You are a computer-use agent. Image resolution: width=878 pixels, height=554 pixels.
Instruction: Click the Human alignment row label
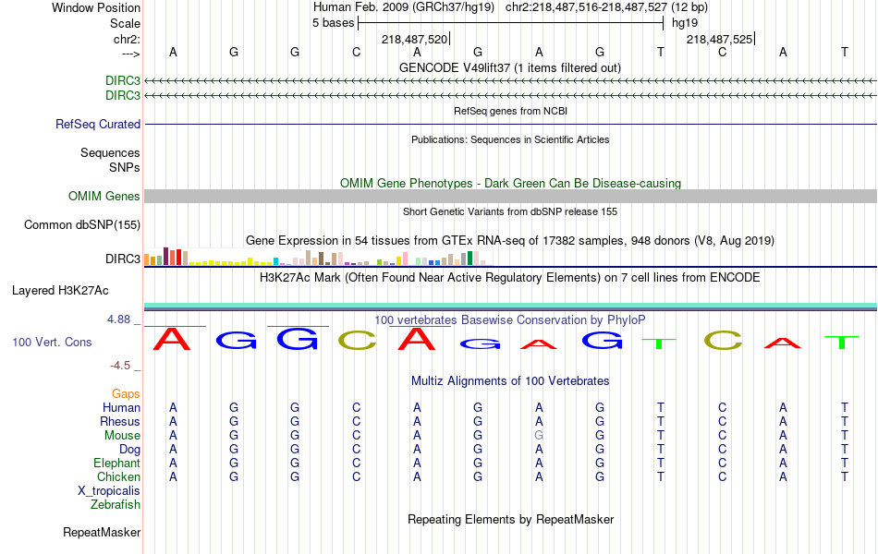121,407
